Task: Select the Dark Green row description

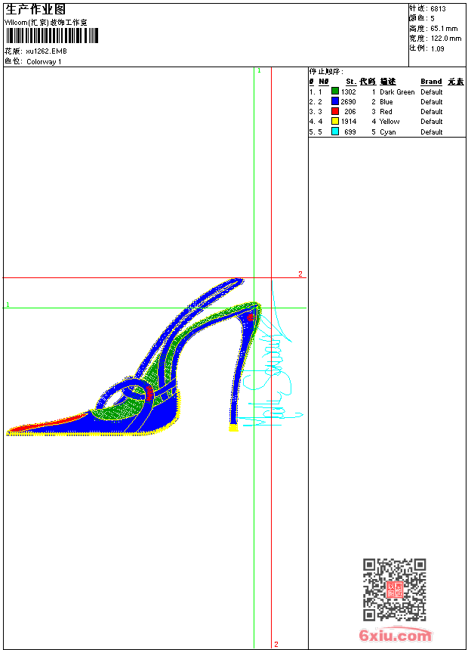Action: coord(397,91)
